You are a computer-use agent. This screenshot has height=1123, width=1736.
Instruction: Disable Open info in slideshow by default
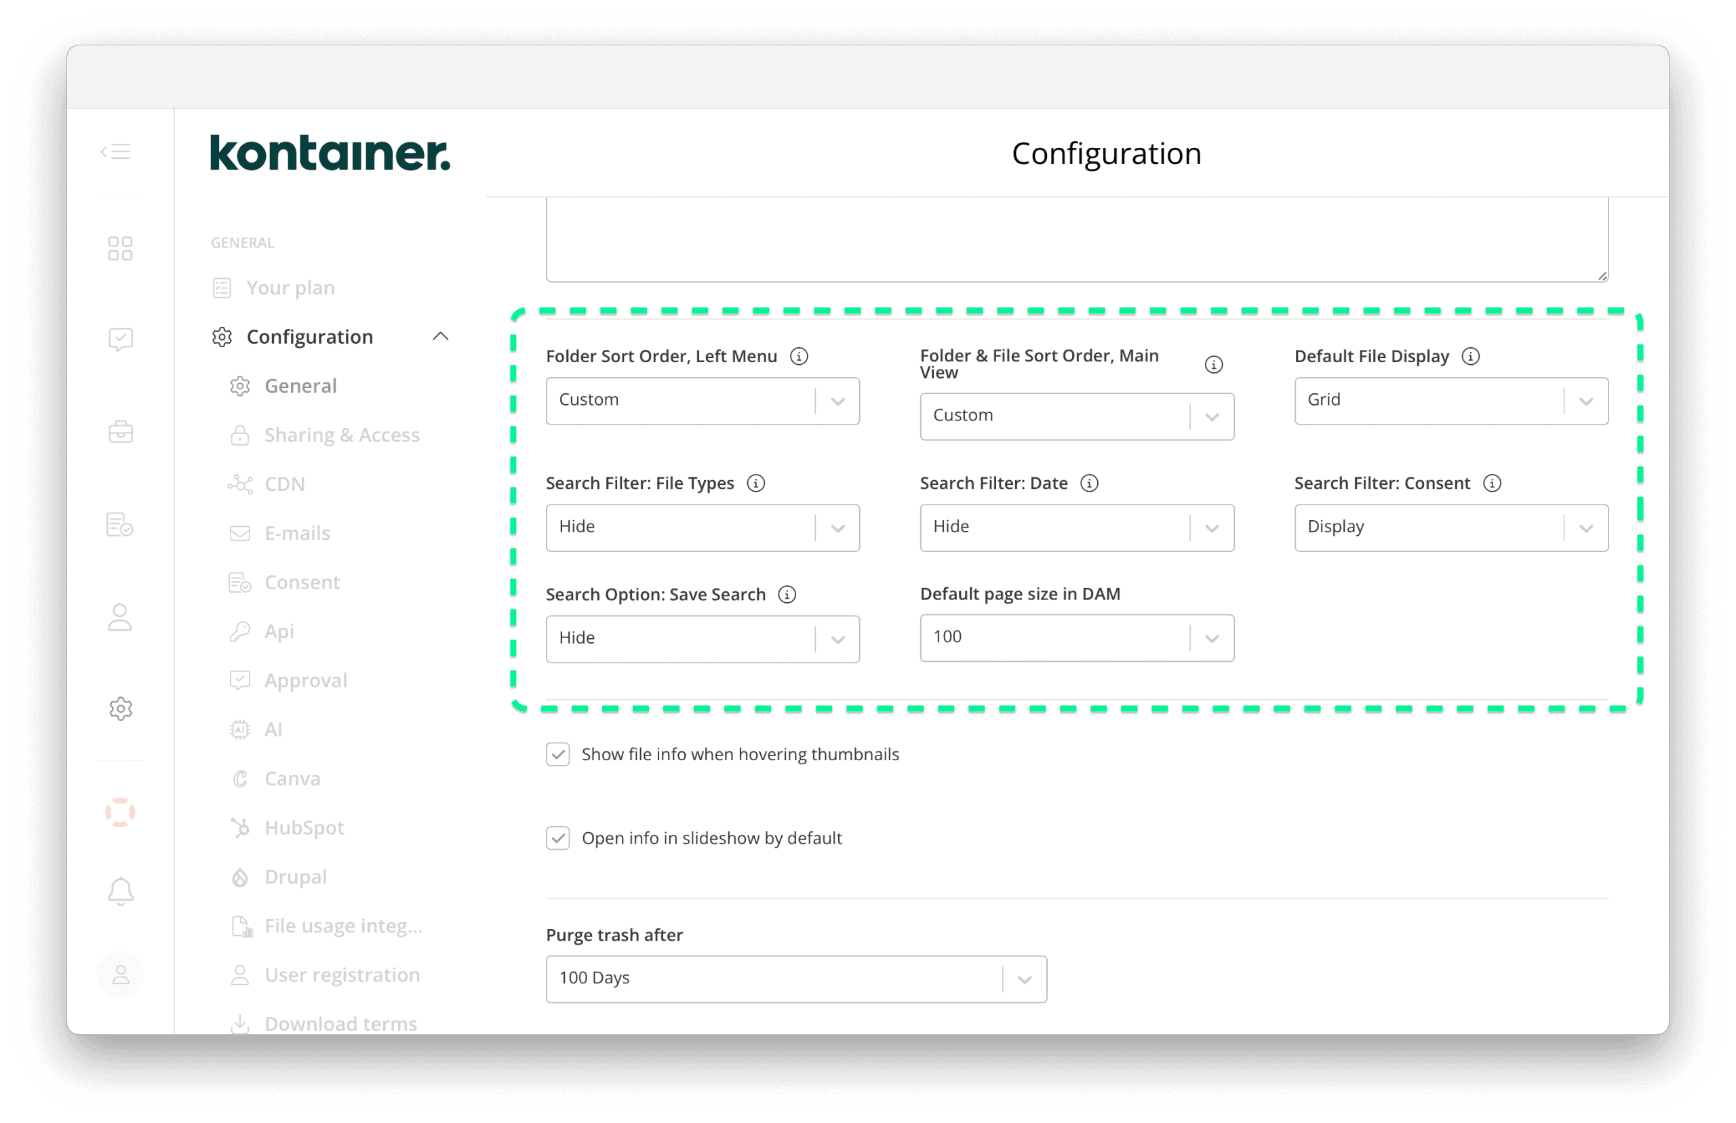tap(558, 838)
